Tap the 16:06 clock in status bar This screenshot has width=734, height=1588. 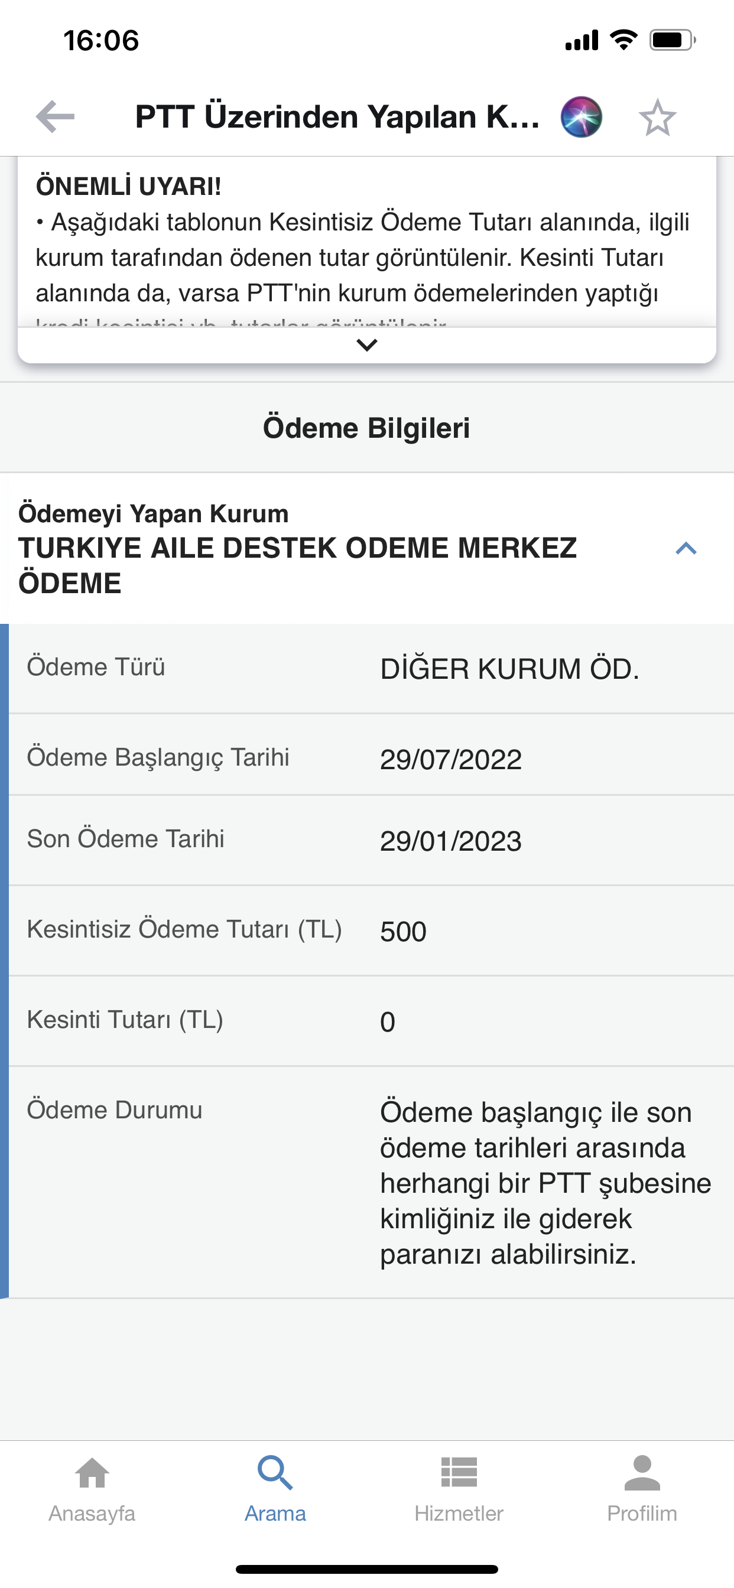[101, 41]
